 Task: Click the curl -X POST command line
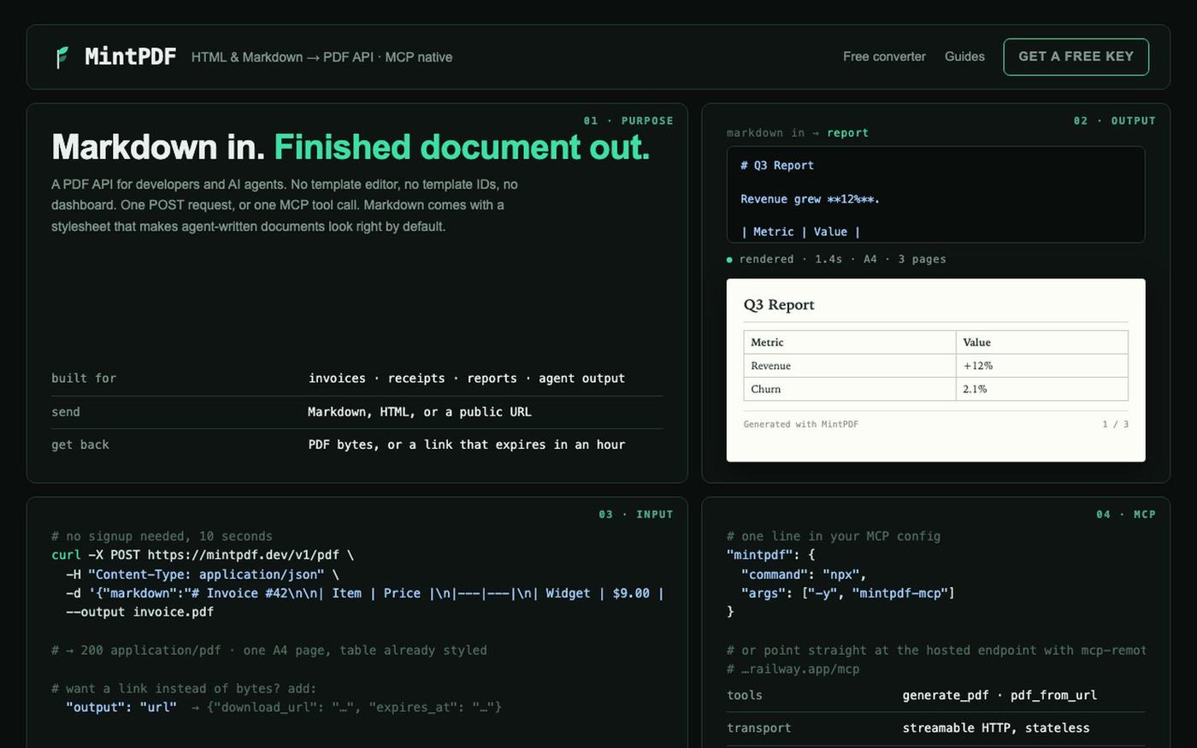203,555
